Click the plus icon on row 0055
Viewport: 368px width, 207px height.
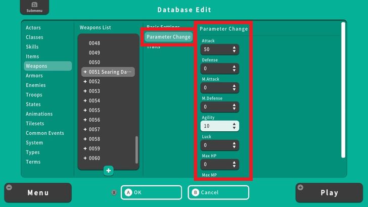(85, 110)
